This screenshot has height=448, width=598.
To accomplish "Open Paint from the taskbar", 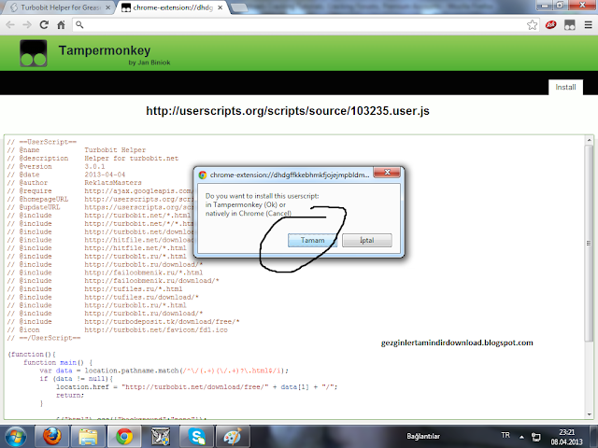I will pyautogui.click(x=233, y=437).
